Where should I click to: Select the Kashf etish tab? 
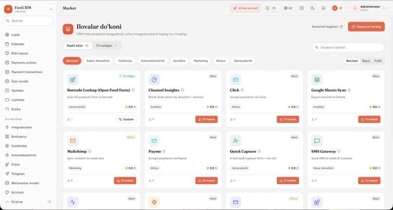click(x=78, y=45)
